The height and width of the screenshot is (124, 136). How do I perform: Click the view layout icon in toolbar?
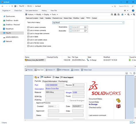tap(125, 11)
